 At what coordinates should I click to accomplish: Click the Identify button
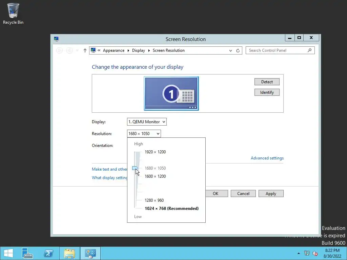[x=267, y=92]
